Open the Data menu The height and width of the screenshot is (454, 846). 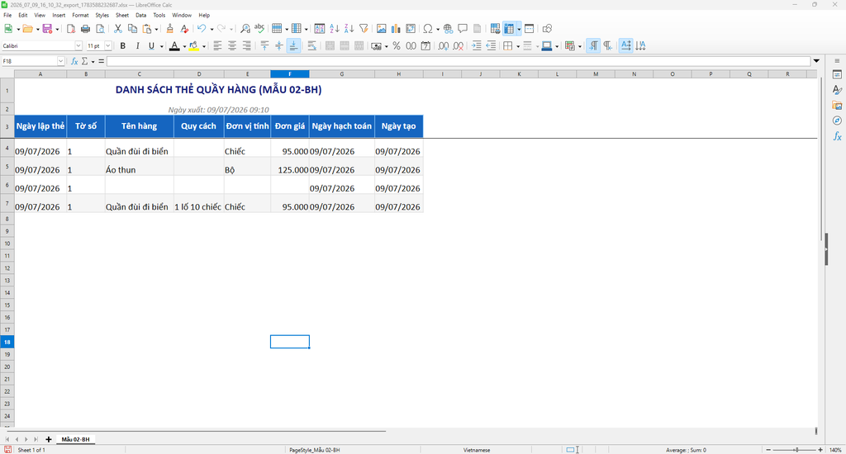point(140,15)
